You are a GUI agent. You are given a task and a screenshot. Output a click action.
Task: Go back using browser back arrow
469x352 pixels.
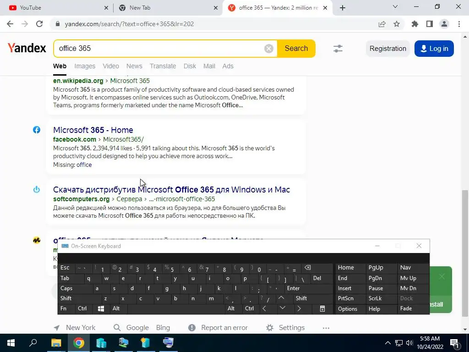(x=10, y=24)
